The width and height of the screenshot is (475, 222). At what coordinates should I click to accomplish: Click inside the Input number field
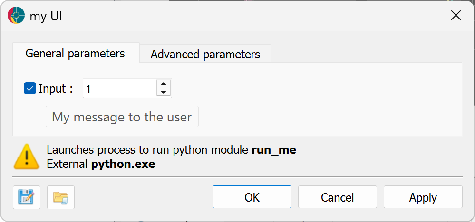click(x=120, y=89)
